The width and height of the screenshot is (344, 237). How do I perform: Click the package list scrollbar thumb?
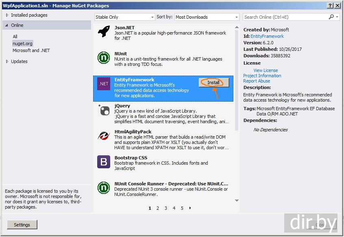(237, 80)
